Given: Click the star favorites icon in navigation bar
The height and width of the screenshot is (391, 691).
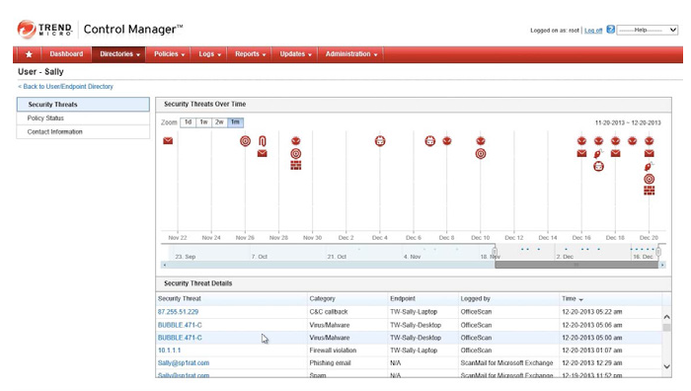Looking at the screenshot, I should point(29,54).
